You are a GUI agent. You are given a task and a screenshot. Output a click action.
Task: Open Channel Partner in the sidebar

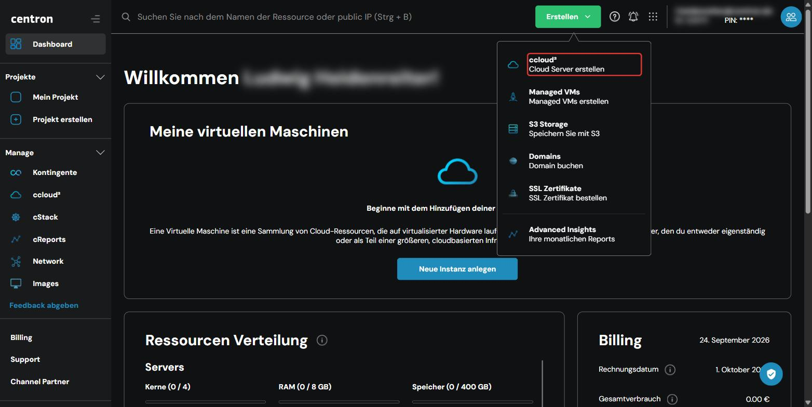[x=39, y=382]
